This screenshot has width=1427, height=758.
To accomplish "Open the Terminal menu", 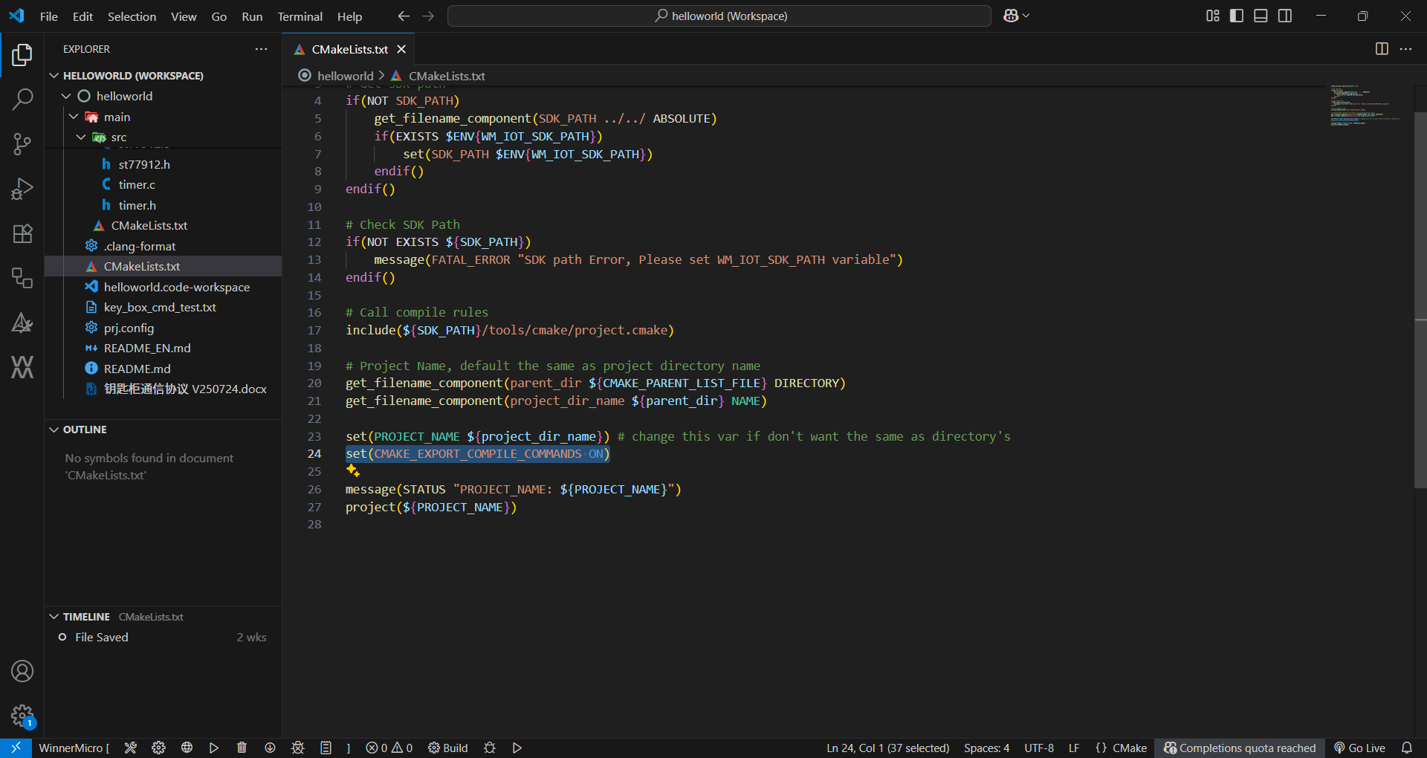I will pos(300,16).
